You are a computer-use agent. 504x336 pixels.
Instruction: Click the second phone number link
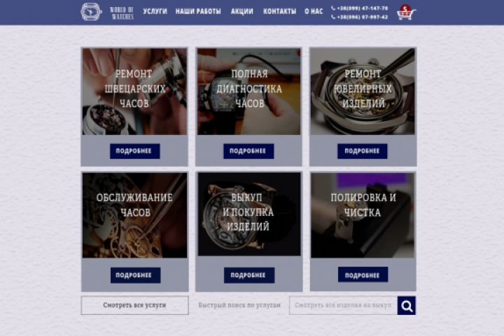pos(363,17)
